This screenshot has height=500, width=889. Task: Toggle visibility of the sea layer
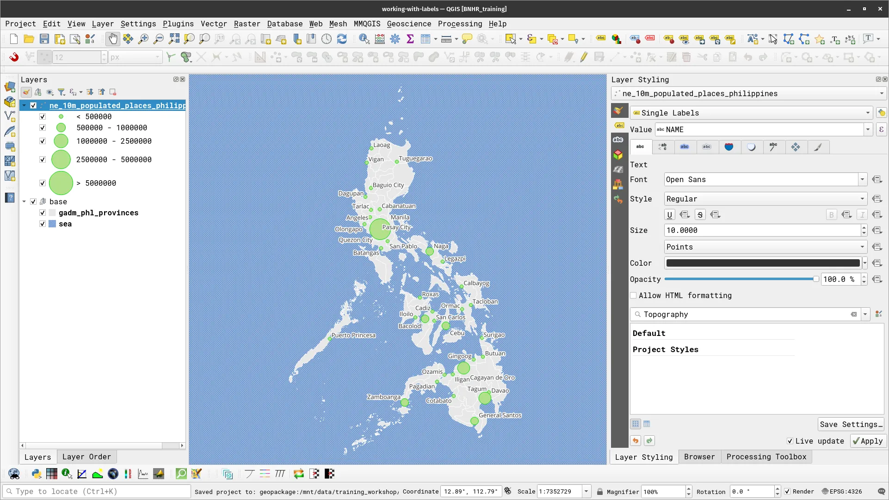(x=42, y=224)
